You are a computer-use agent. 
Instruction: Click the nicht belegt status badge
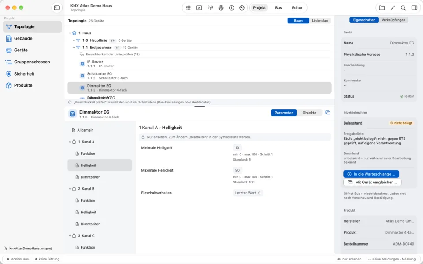click(401, 123)
